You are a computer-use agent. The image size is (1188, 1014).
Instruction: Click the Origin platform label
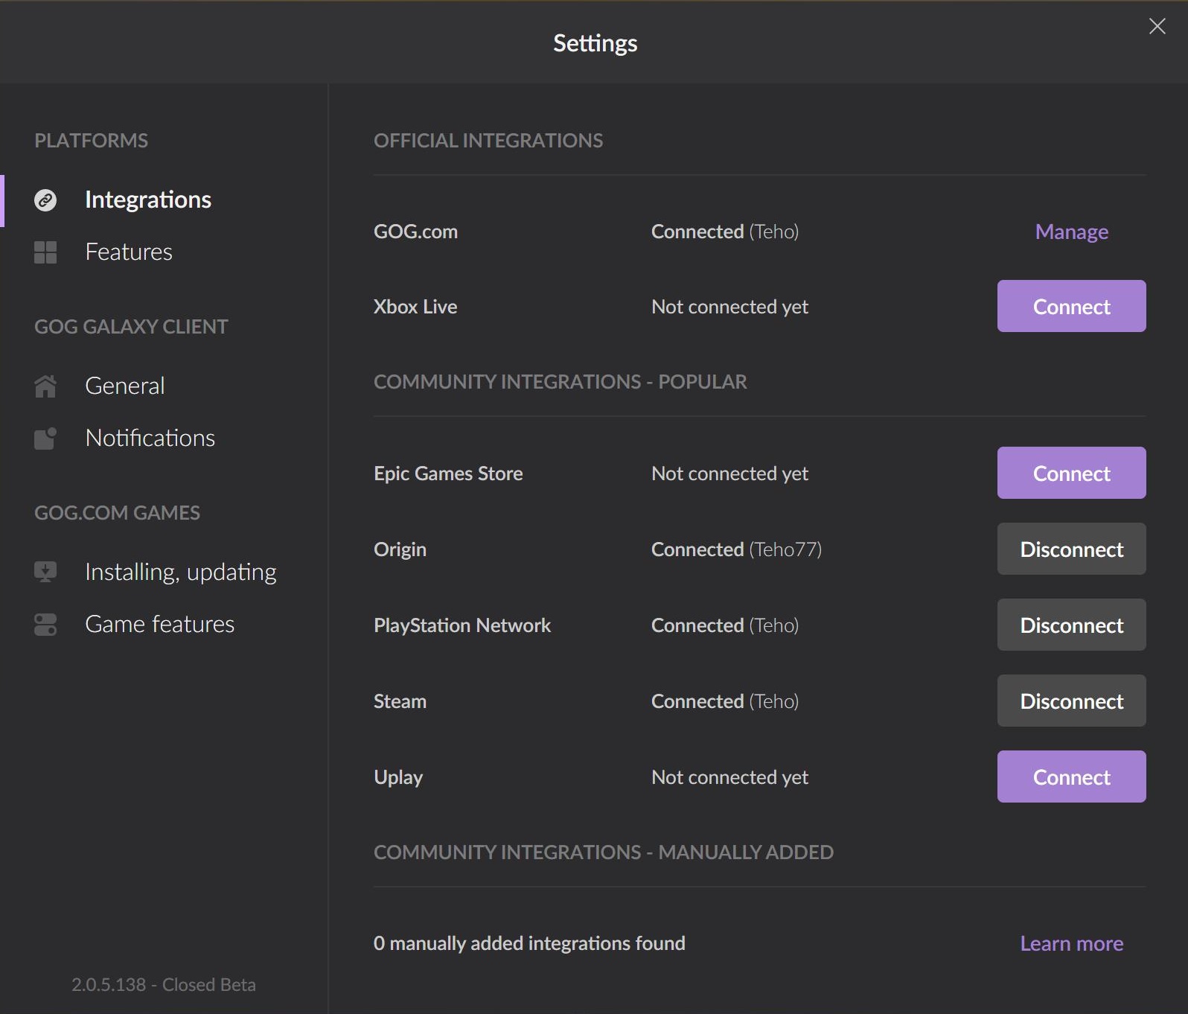(400, 549)
